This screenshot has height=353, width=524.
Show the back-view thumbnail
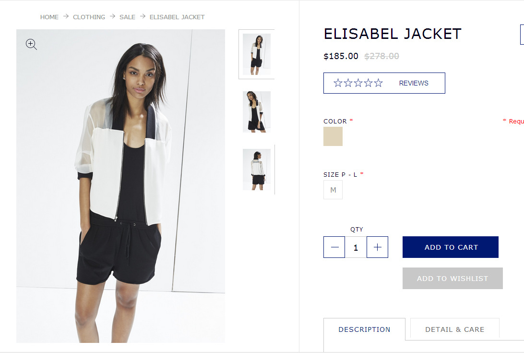pos(257,170)
